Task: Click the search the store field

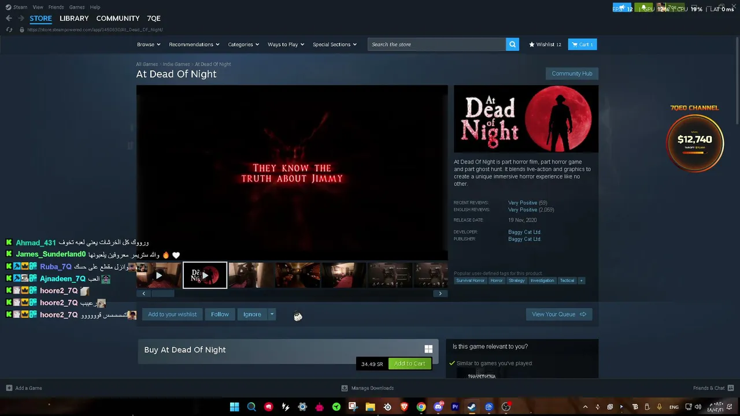Action: [x=437, y=44]
